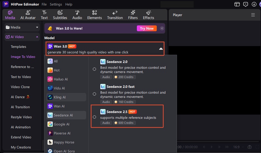Open the AI Avatar tab
This screenshot has height=153, width=261.
click(x=28, y=15)
